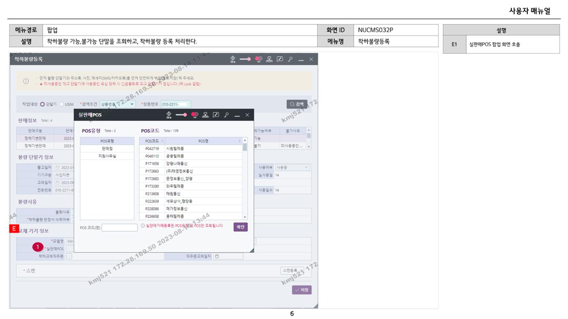Viewport: 568px width, 319px height.
Task: Sort by the POS코드 column header
Action: (152, 141)
